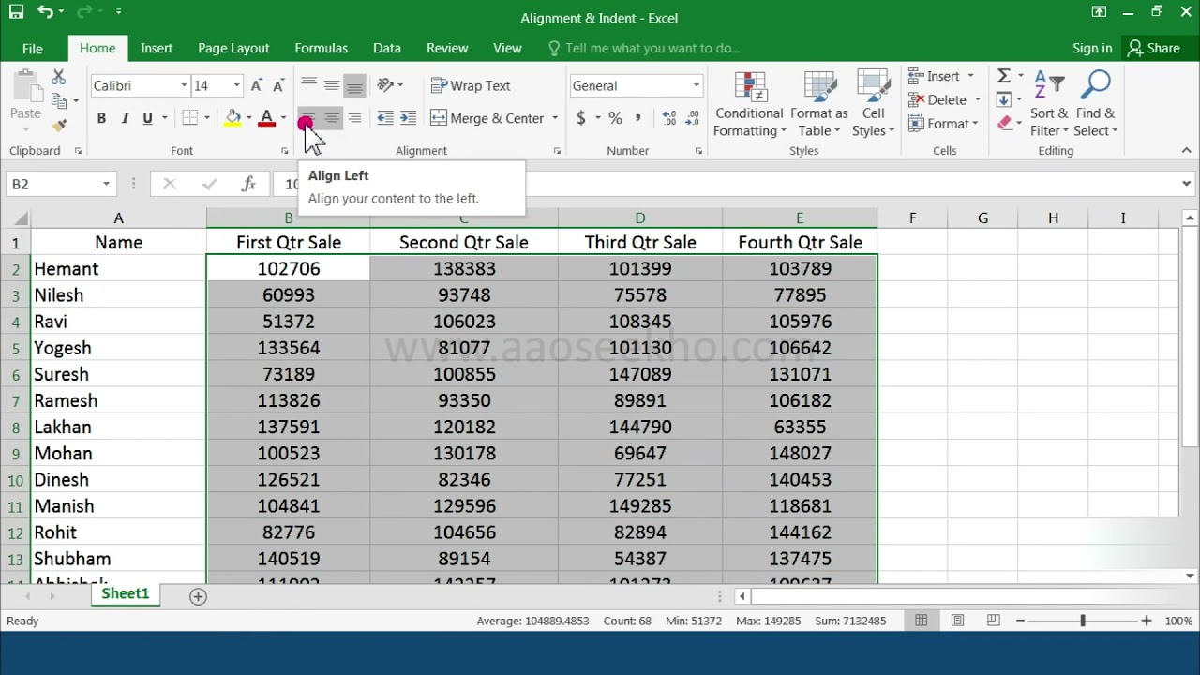
Task: Open the General number format dropdown
Action: click(x=696, y=85)
